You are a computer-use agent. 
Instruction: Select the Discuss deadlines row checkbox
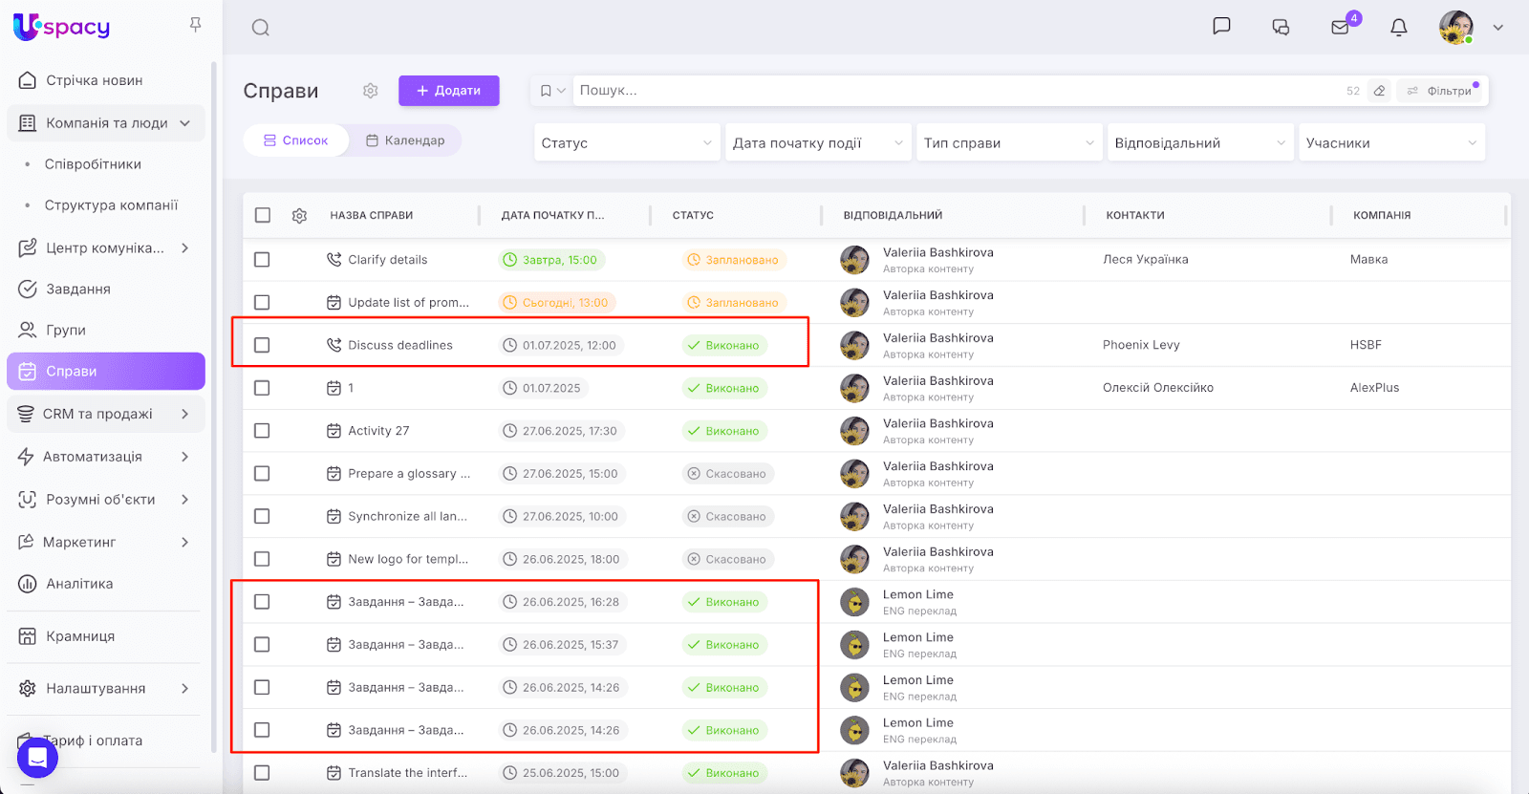click(x=263, y=345)
